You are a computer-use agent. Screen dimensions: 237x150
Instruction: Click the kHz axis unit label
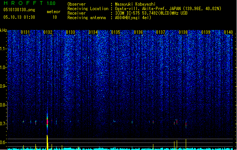coord(3,30)
